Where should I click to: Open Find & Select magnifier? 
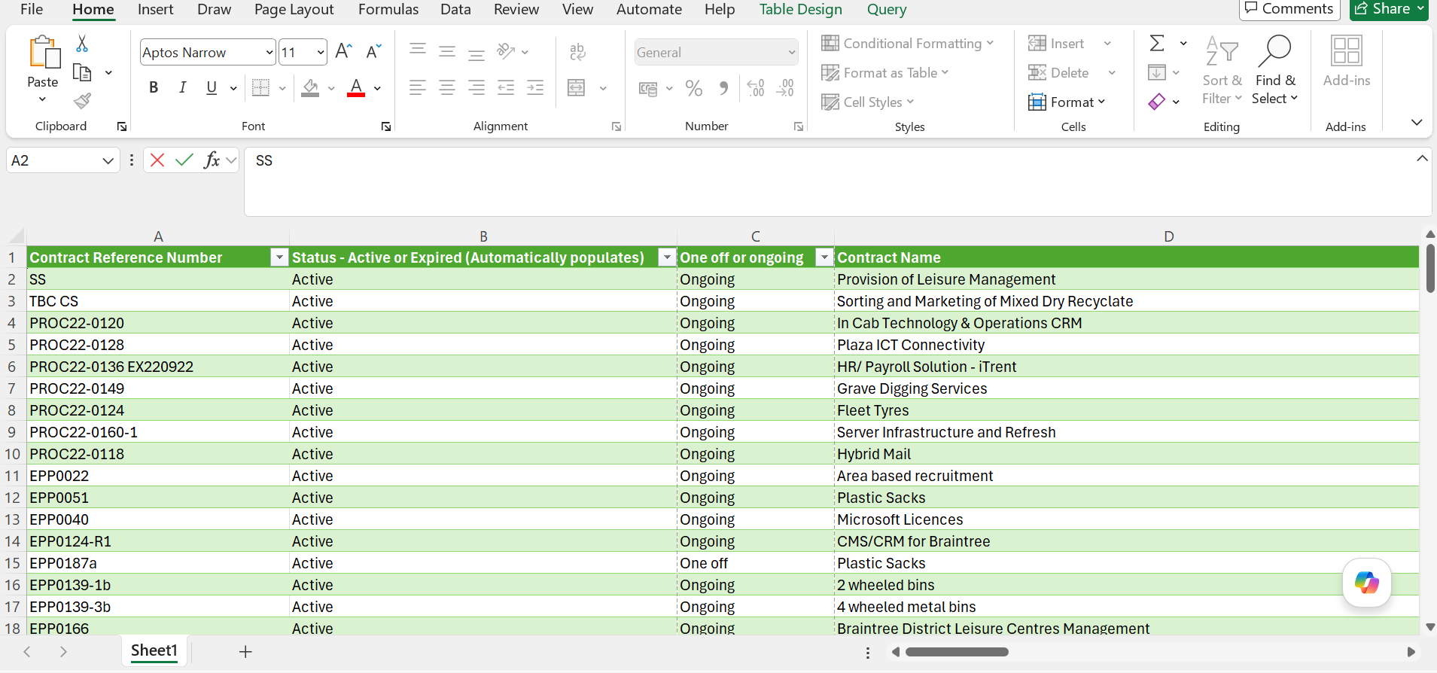tap(1274, 70)
